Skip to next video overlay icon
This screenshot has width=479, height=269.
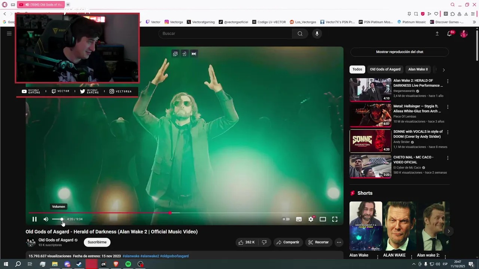pos(194,54)
